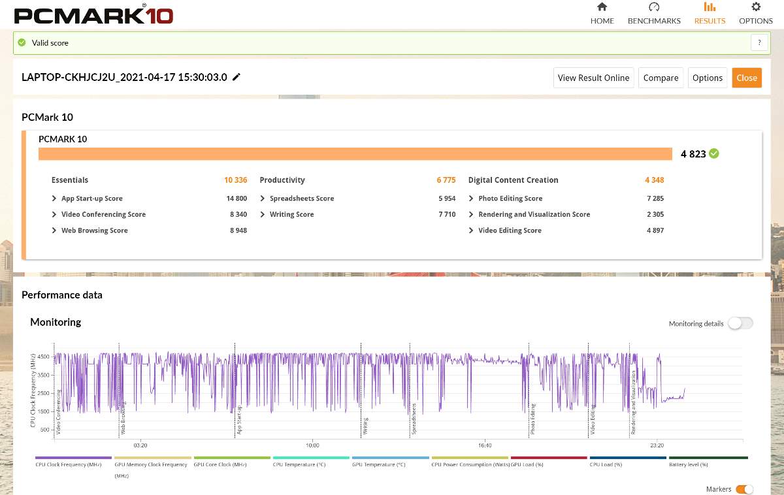Select the Results bar chart icon
Image resolution: width=784 pixels, height=495 pixels.
tap(710, 8)
